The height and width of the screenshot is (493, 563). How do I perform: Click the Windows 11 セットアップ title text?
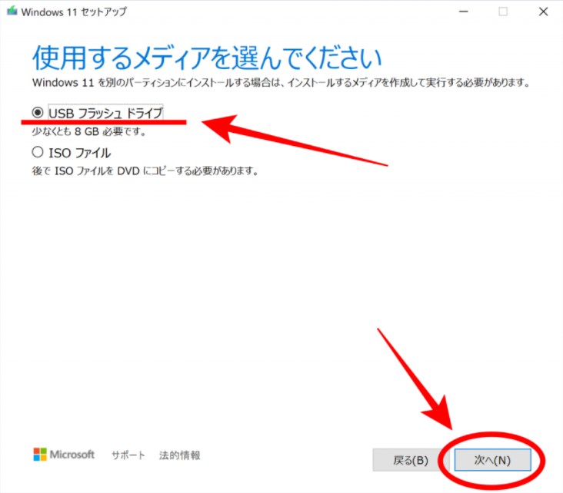[74, 12]
